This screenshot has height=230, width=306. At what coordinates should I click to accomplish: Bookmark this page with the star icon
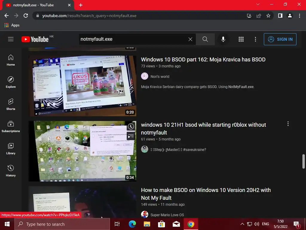[x=268, y=16]
